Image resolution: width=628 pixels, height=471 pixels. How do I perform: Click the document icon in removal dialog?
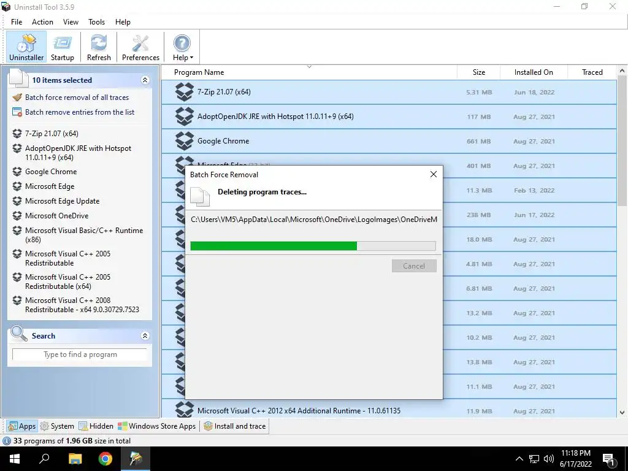[x=200, y=197]
